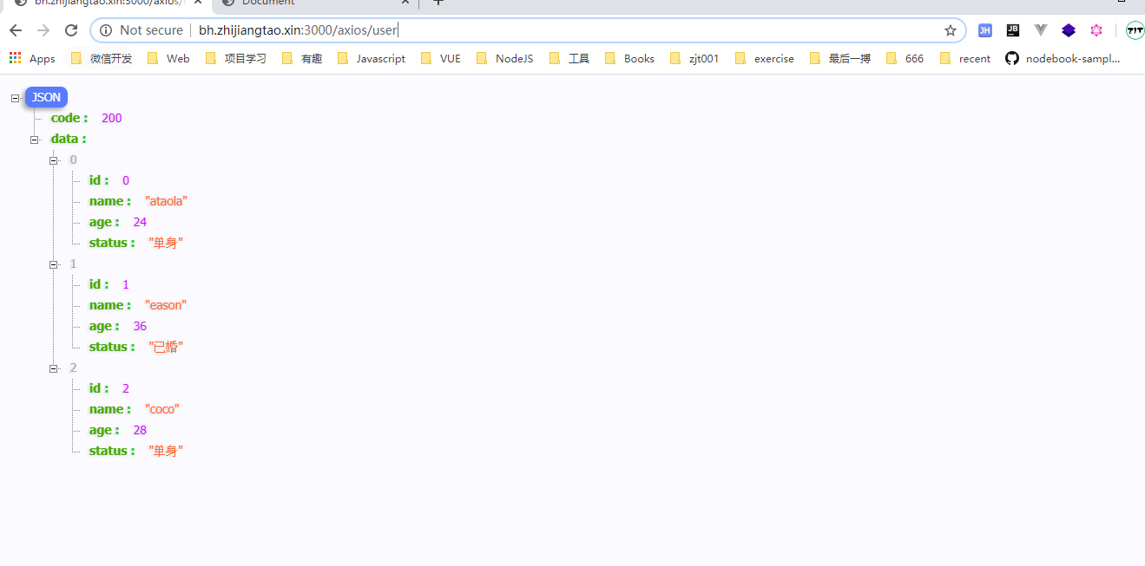The image size is (1145, 566).
Task: Click the browser forward arrow
Action: click(x=43, y=30)
